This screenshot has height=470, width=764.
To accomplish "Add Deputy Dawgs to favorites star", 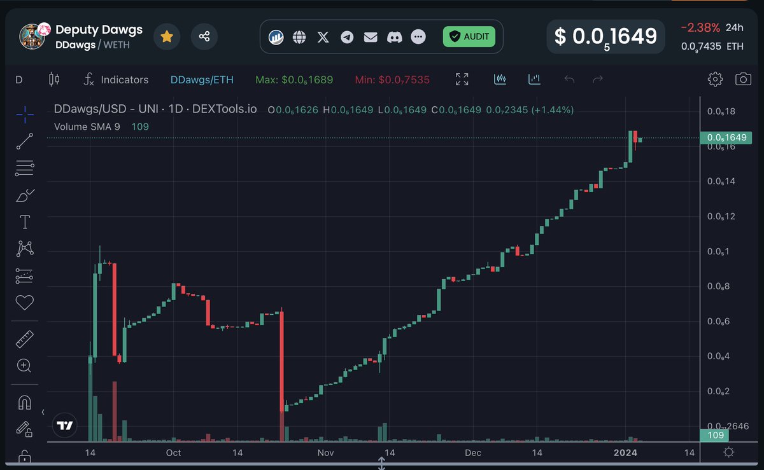I will coord(167,37).
